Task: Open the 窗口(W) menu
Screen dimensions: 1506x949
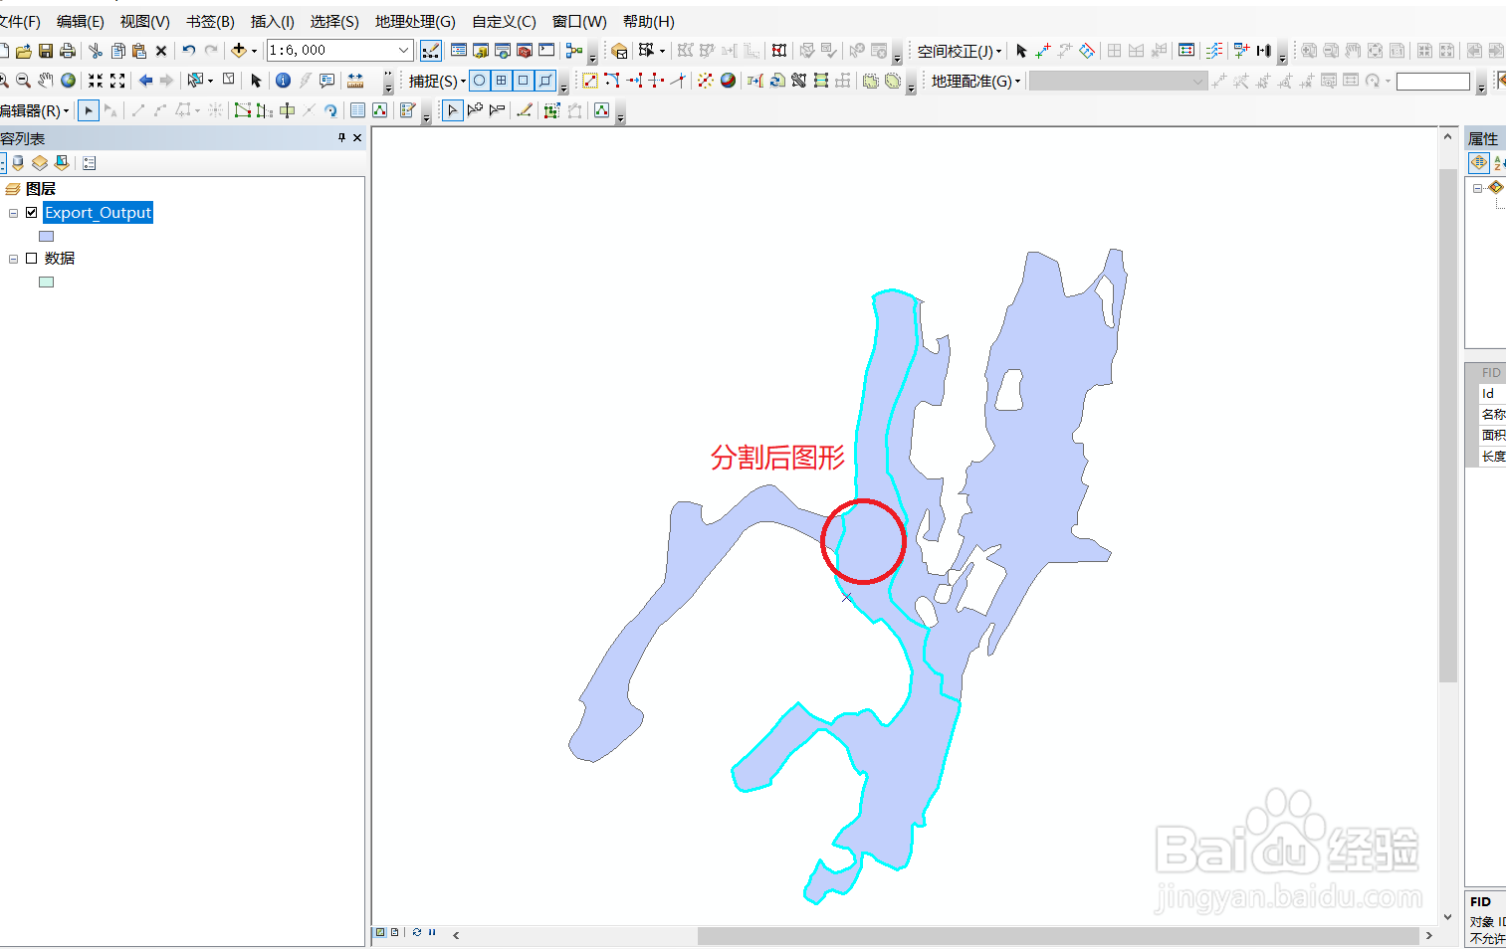Action: [x=579, y=21]
